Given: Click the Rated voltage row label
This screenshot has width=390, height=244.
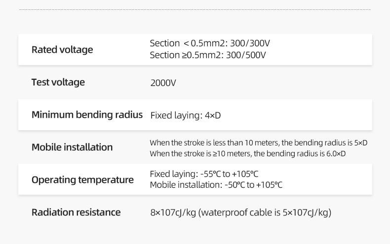Looking at the screenshot, I should [x=62, y=50].
